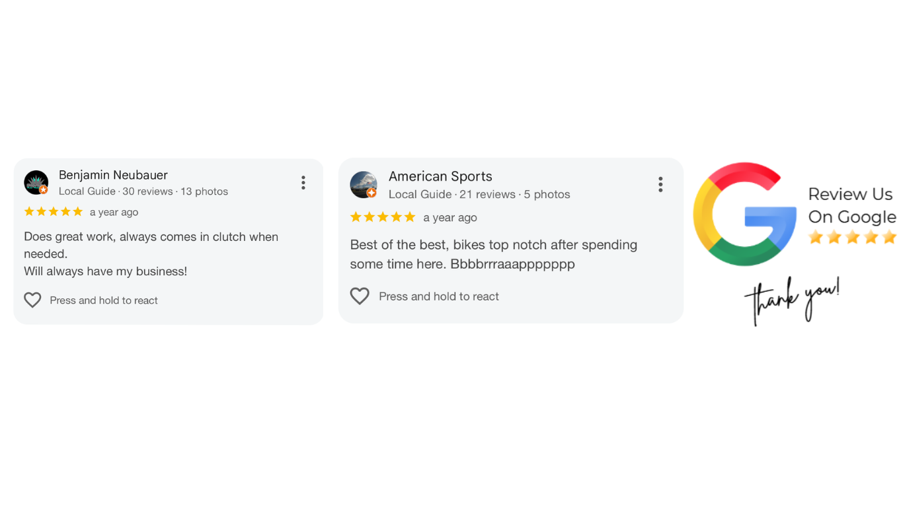Click Benjamin Neubauer's profile avatar
Screen dimensions: 903x507
coord(36,183)
